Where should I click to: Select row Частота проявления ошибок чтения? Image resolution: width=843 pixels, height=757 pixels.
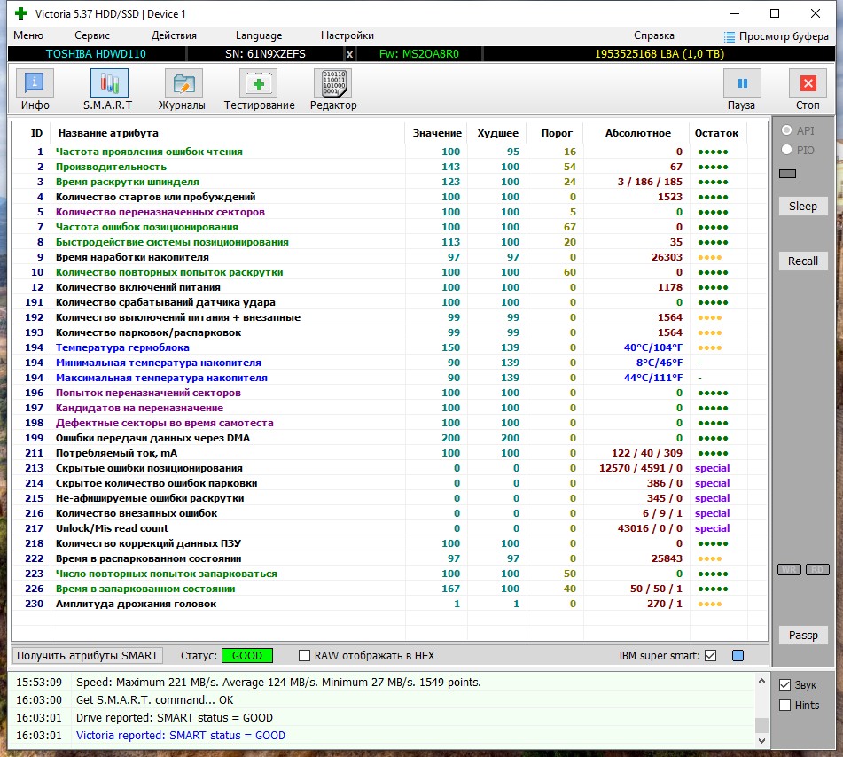[389, 152]
